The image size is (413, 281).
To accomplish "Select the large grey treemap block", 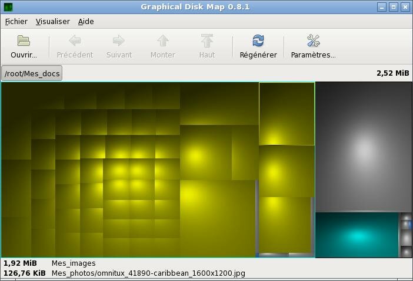I will point(364,147).
